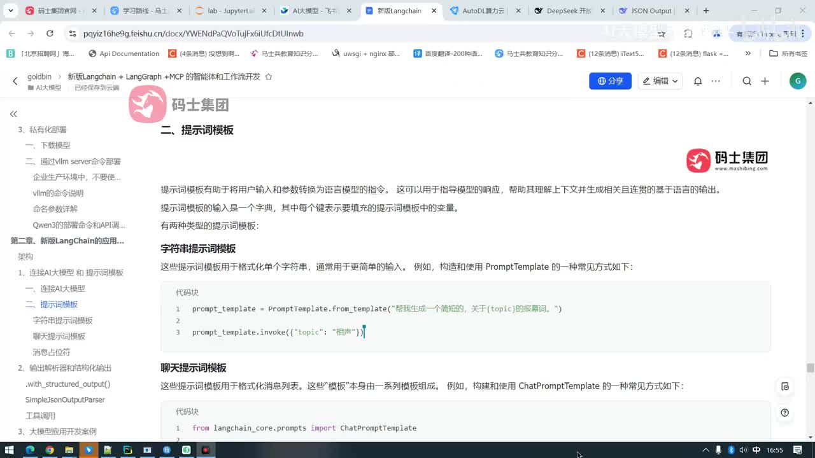Open the user avatar G menu
This screenshot has width=815, height=458.
[797, 81]
